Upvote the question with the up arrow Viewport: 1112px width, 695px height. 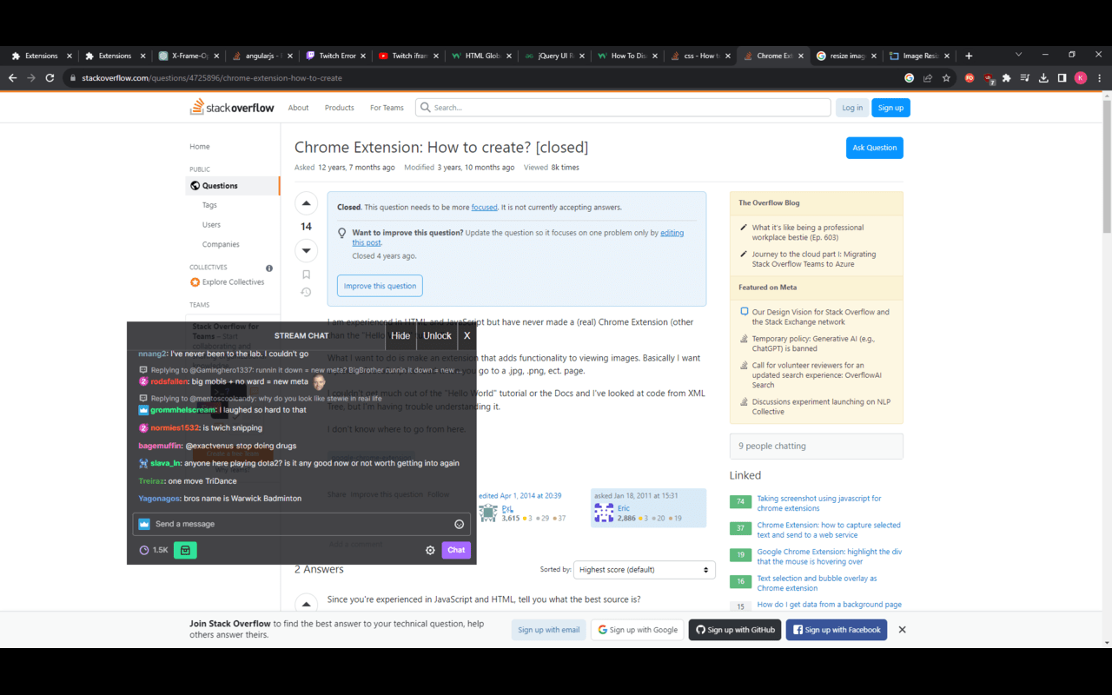tap(306, 204)
